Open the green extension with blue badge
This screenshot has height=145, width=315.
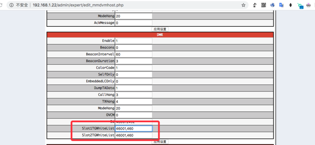click(x=300, y=6)
